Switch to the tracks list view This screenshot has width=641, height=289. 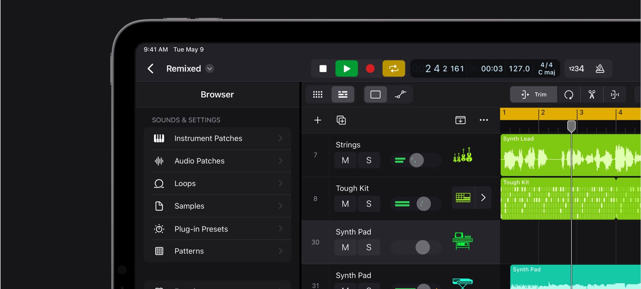click(x=343, y=94)
